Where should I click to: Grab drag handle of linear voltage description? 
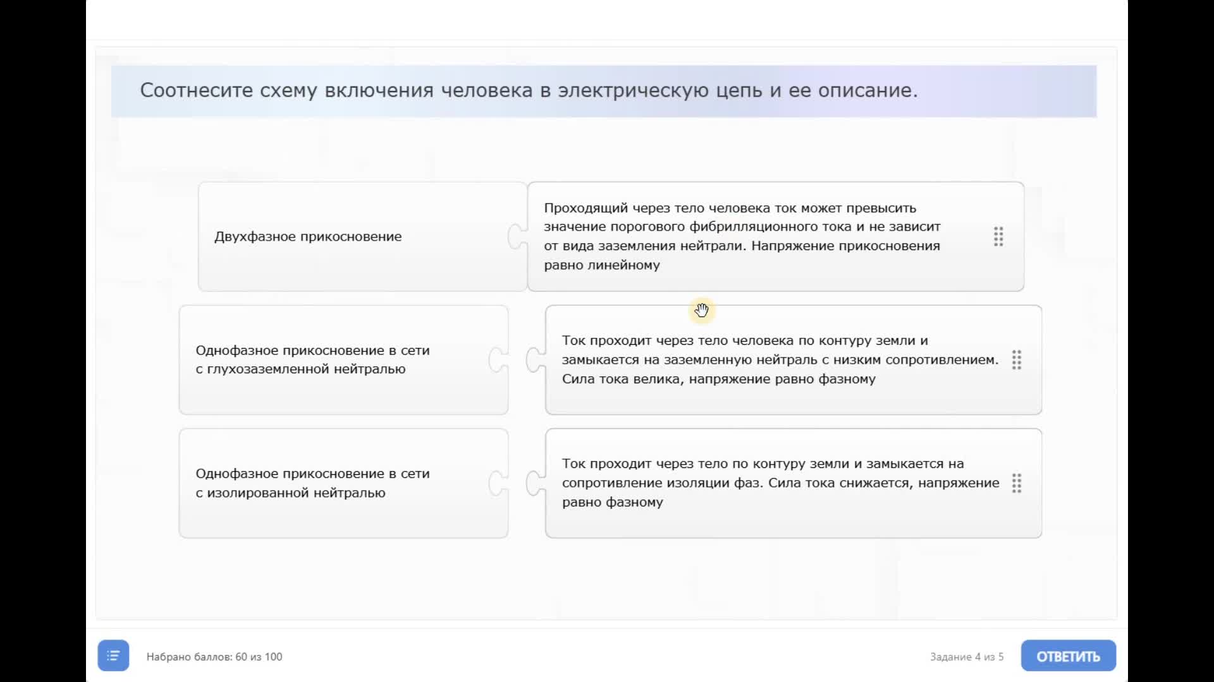click(x=998, y=237)
